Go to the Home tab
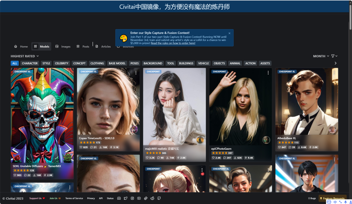Screen dimensions: 352x204 21,46
